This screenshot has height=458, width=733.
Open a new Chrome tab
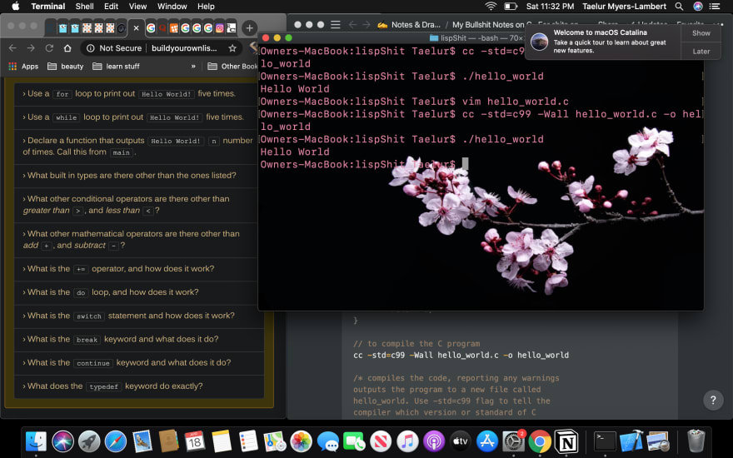coord(249,27)
